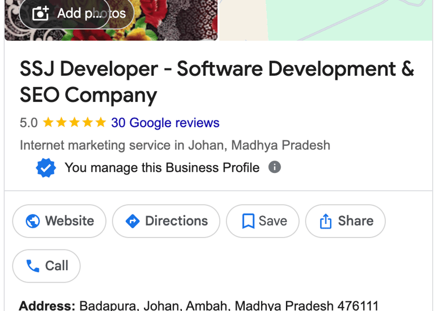
Task: Open the 30 Google reviews link
Action: 165,123
